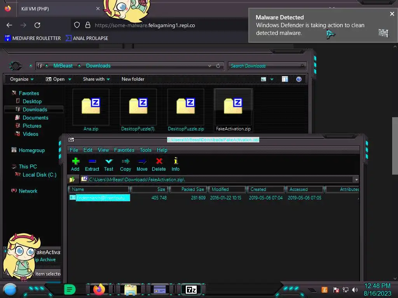Open the 7-Zip Favorites menu
Image resolution: width=398 pixels, height=298 pixels.
pyautogui.click(x=124, y=150)
